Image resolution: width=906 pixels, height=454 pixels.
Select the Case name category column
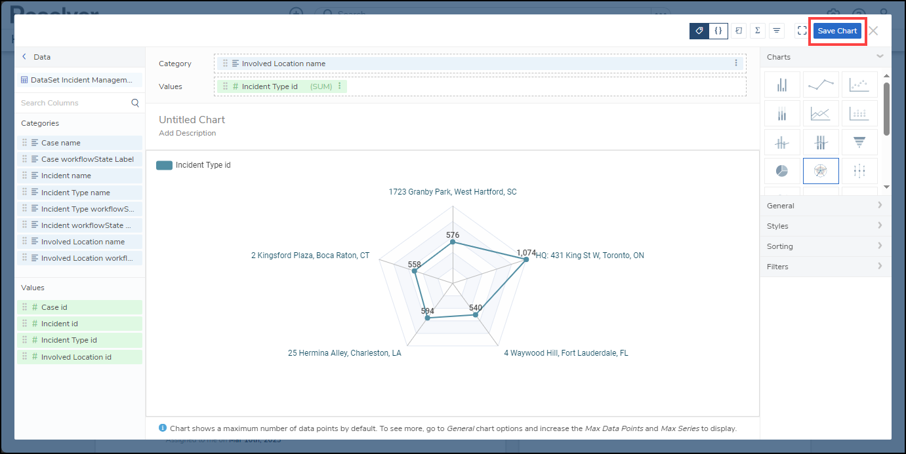click(x=79, y=143)
